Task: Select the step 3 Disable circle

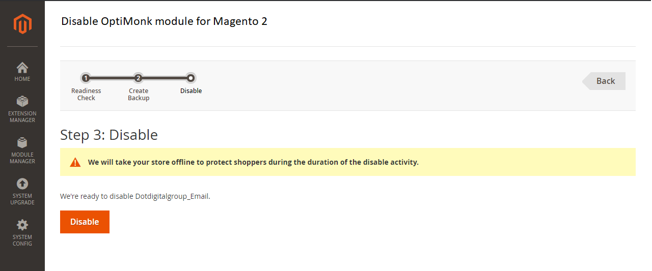Action: coord(191,78)
